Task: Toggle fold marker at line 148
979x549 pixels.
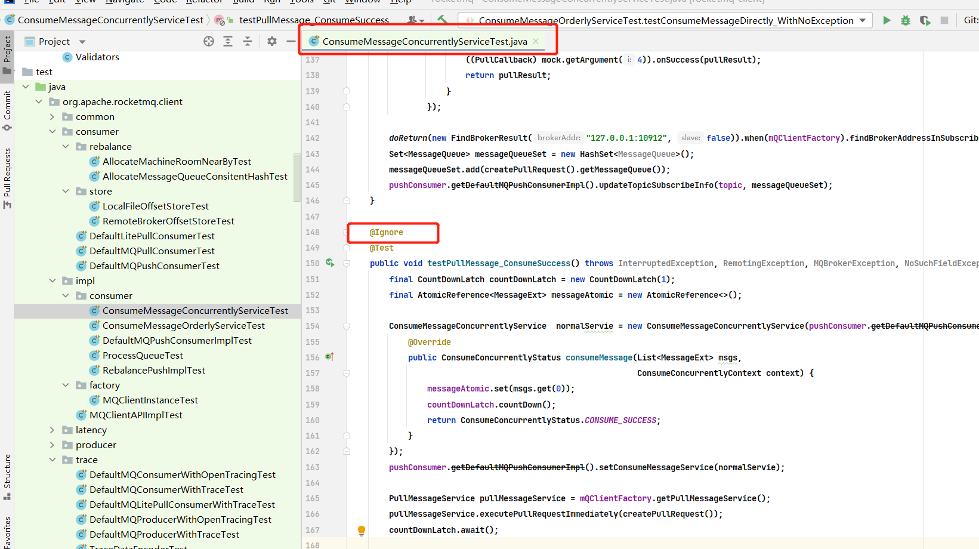Action: (347, 232)
